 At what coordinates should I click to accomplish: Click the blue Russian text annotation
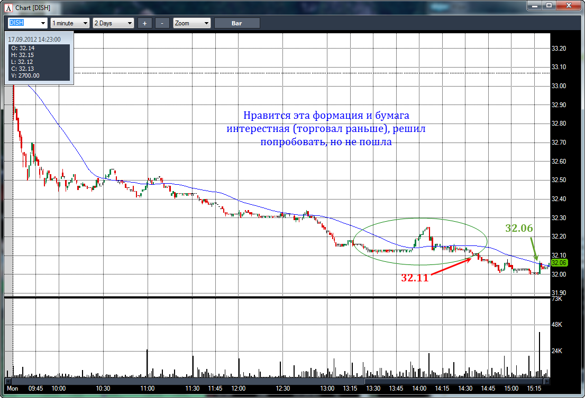(x=326, y=128)
